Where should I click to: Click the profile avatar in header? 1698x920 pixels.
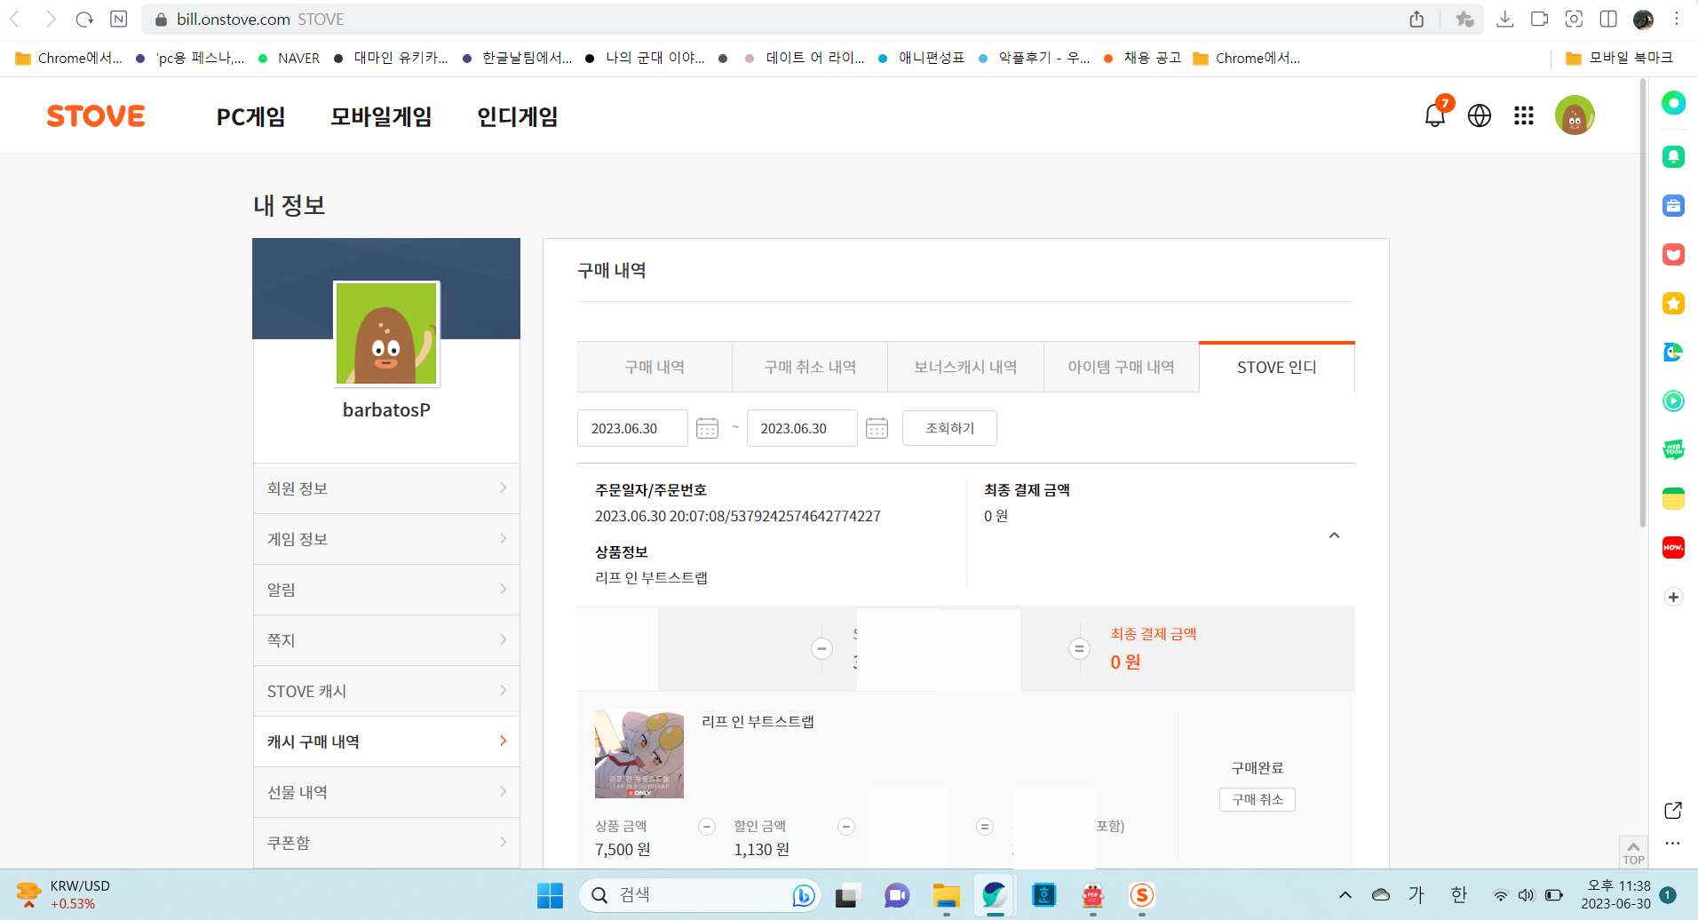(x=1575, y=115)
